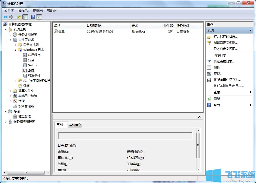Image resolution: width=256 pixels, height=183 pixels.
Task: Click the 将所有事件另存为 save icon
Action: coord(209,80)
